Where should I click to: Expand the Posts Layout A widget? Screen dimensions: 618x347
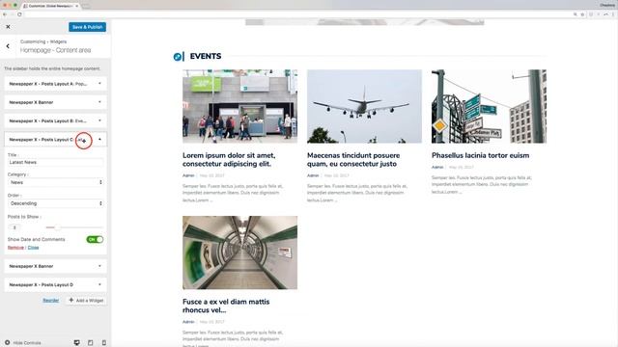click(x=55, y=84)
